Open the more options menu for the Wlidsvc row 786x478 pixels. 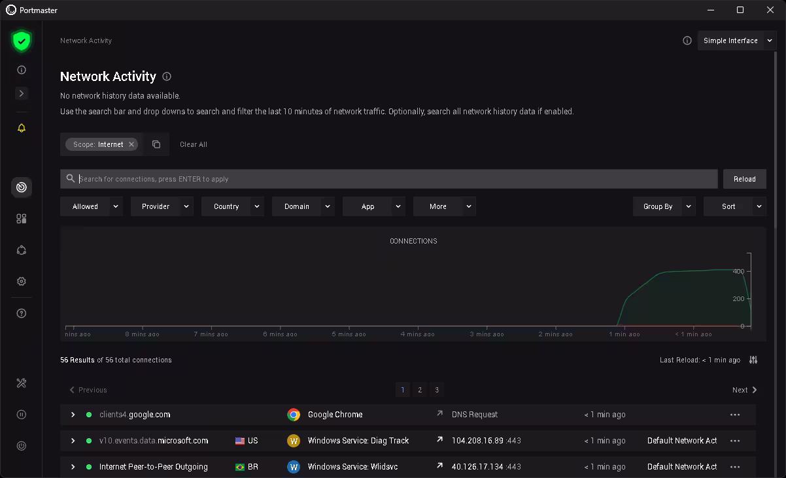pos(735,467)
